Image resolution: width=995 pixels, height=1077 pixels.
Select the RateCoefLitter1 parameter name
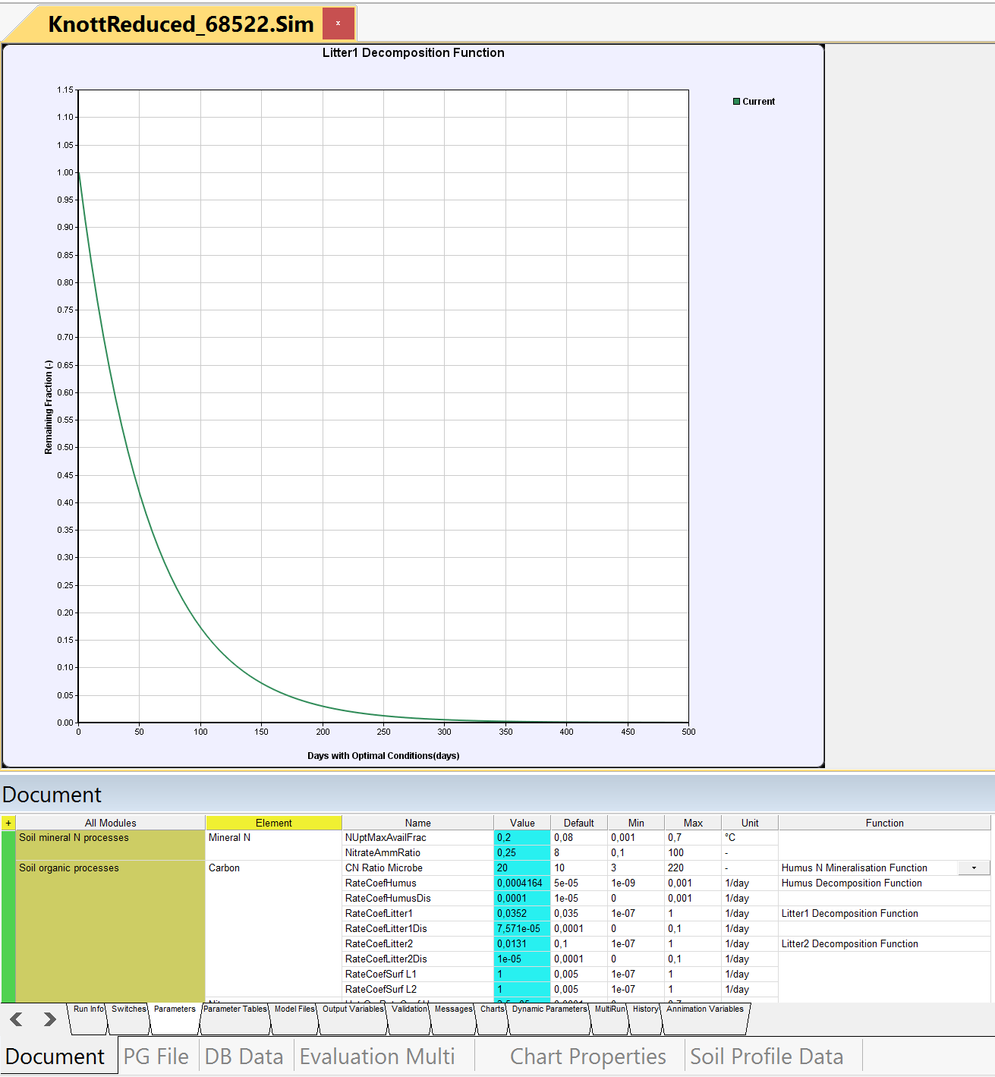pyautogui.click(x=417, y=913)
